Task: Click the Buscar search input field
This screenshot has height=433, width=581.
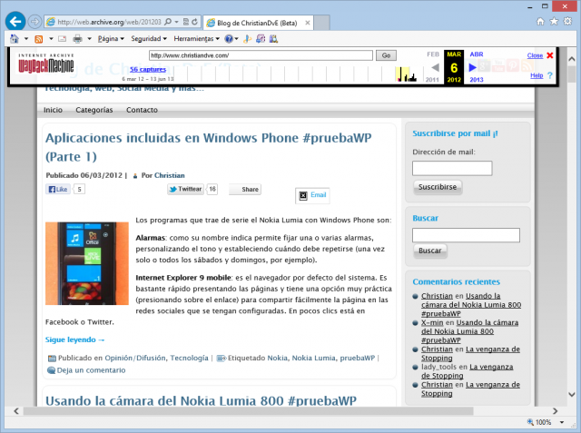Action: click(466, 235)
